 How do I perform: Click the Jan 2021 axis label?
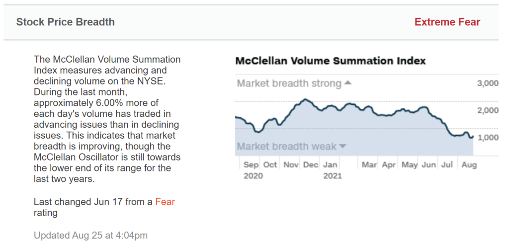pyautogui.click(x=331, y=169)
